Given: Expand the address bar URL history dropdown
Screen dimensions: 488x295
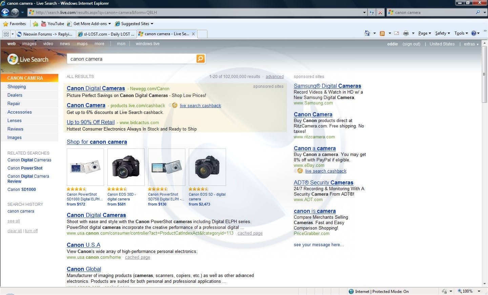Looking at the screenshot, I should [364, 13].
